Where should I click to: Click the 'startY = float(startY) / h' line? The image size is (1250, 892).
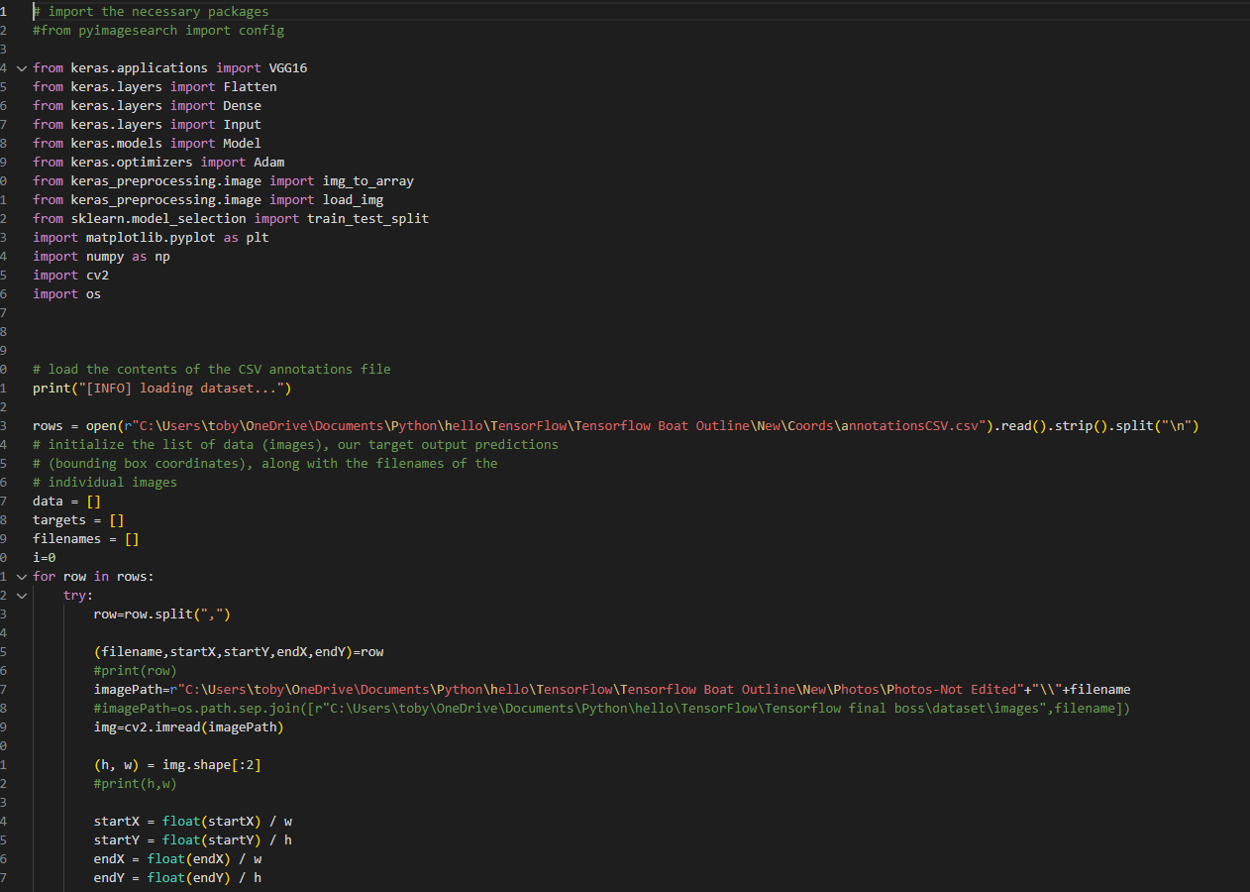pos(193,840)
